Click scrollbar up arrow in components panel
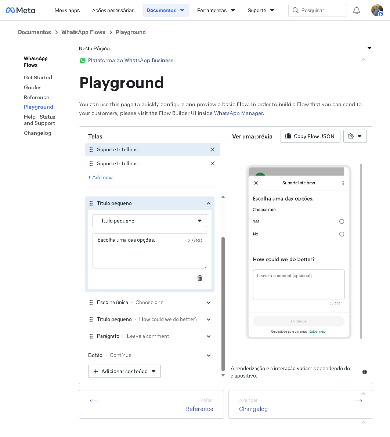Viewport: 390px width, 437px height. click(223, 197)
